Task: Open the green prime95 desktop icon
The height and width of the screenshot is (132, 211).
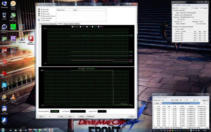Action: pyautogui.click(x=13, y=28)
